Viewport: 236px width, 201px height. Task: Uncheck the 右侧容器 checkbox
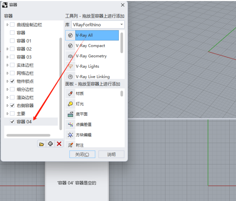coord(12,106)
